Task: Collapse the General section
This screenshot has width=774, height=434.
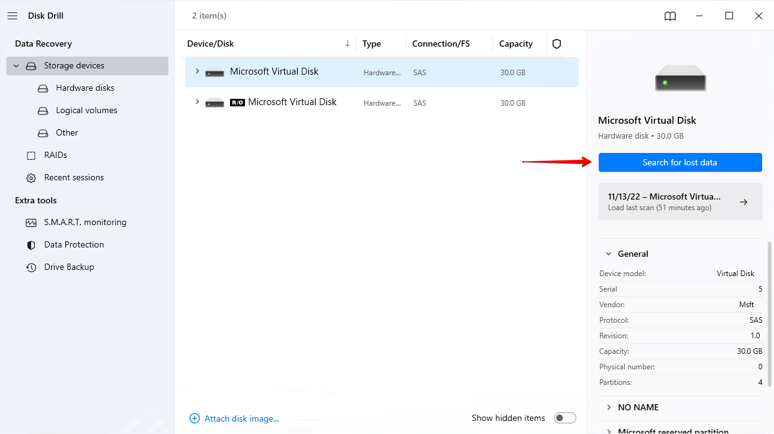Action: pos(609,254)
